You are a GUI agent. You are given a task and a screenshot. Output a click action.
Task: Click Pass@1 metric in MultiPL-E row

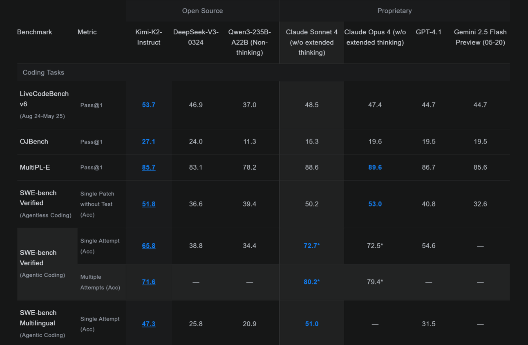92,168
